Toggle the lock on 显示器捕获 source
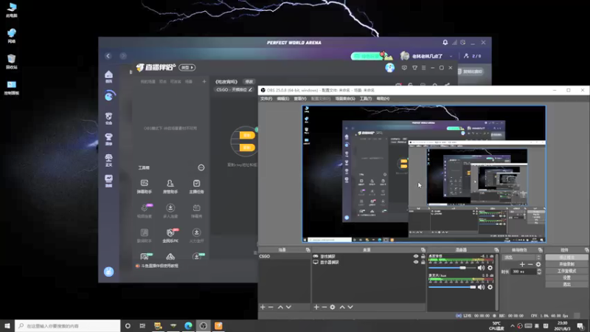This screenshot has height=332, width=590. tap(423, 262)
